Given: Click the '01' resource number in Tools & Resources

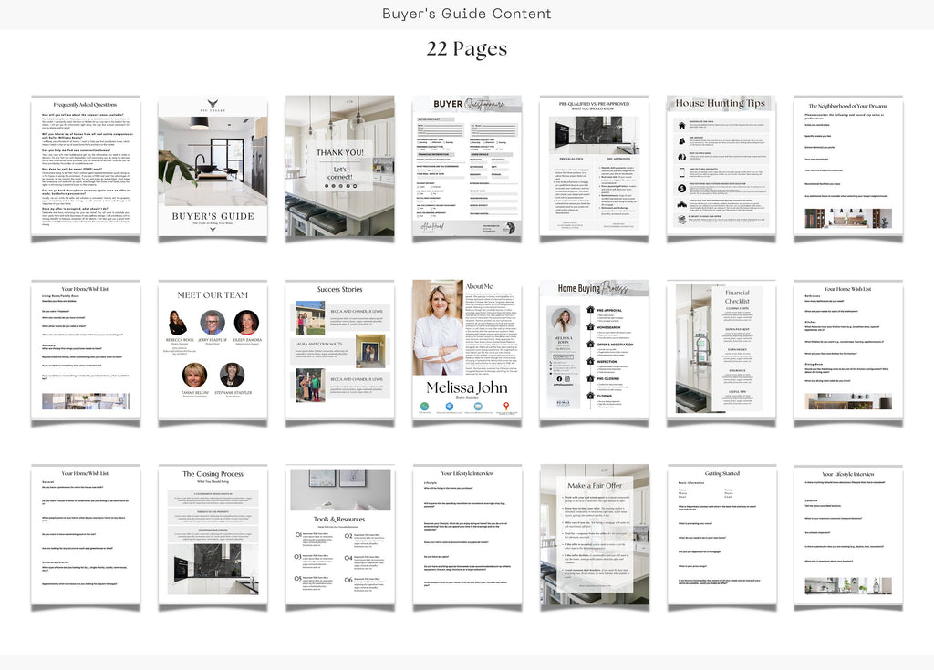Looking at the screenshot, I should 298,535.
